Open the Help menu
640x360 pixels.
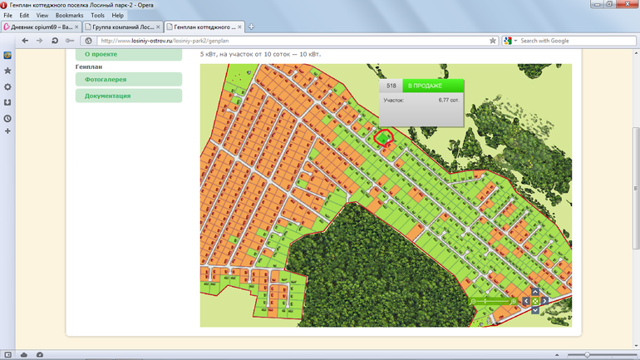tap(117, 15)
